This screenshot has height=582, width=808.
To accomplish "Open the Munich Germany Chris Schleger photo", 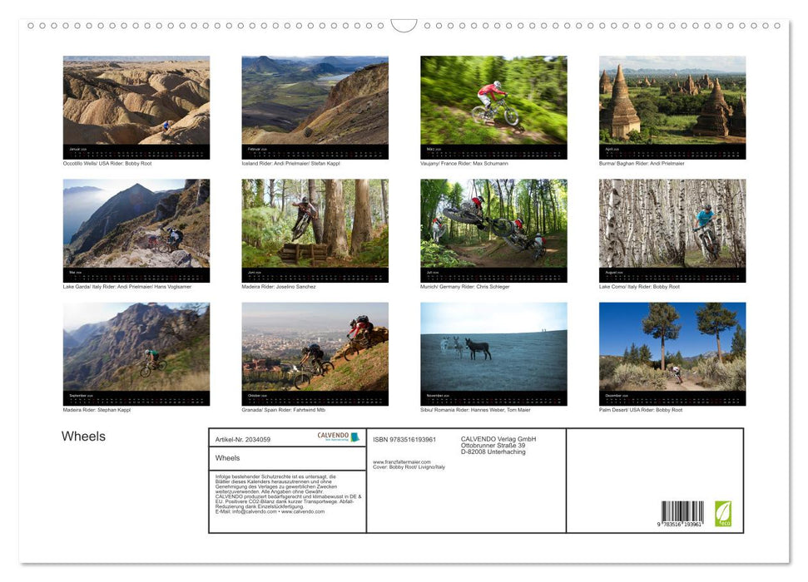I will point(493,224).
